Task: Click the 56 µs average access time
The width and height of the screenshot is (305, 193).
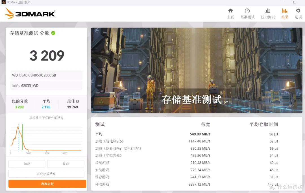Action: pyautogui.click(x=274, y=134)
